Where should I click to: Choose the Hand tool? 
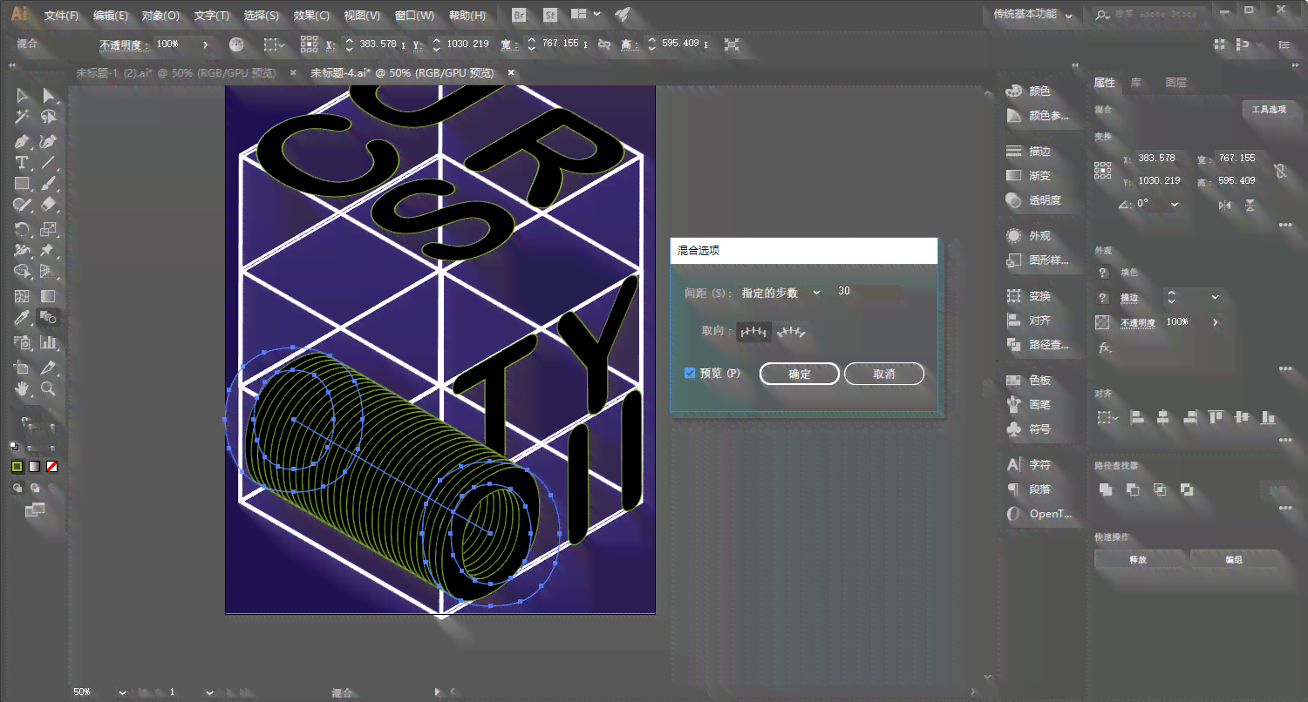(x=23, y=389)
